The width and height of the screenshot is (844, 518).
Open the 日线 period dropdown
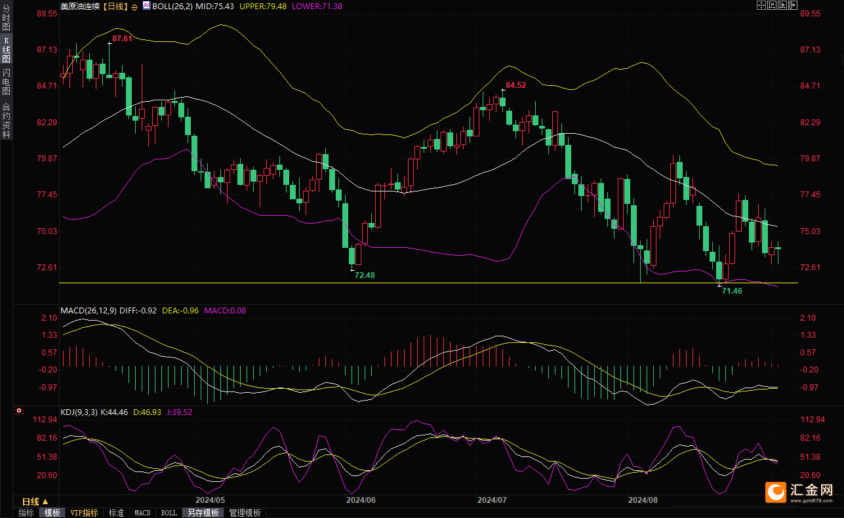(x=36, y=502)
